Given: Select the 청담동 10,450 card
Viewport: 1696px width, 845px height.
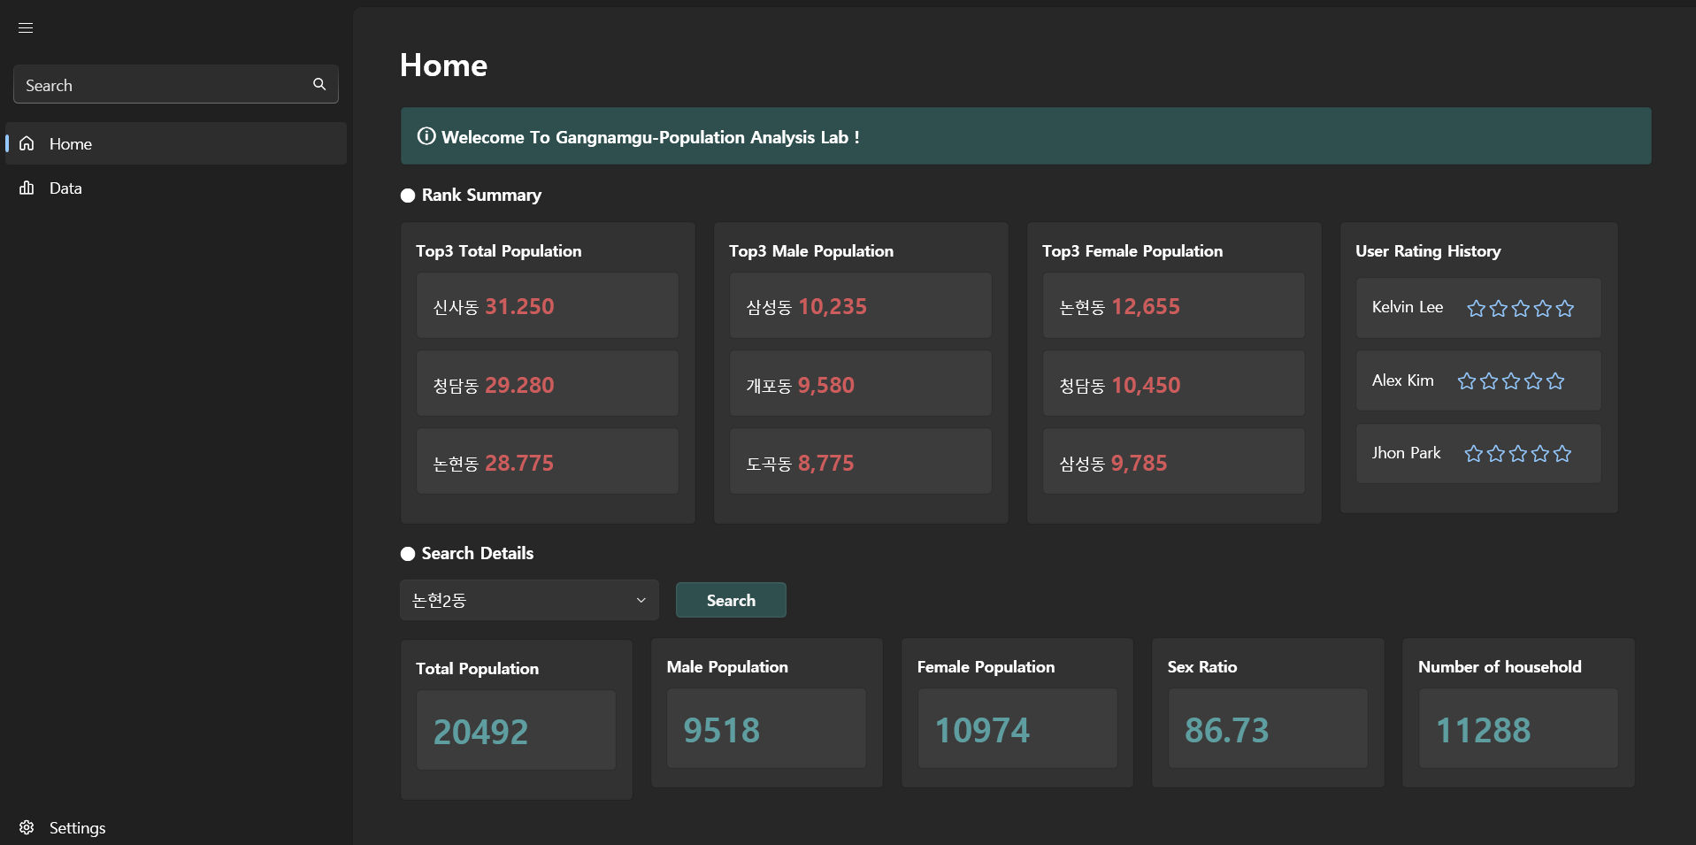Looking at the screenshot, I should pyautogui.click(x=1174, y=383).
